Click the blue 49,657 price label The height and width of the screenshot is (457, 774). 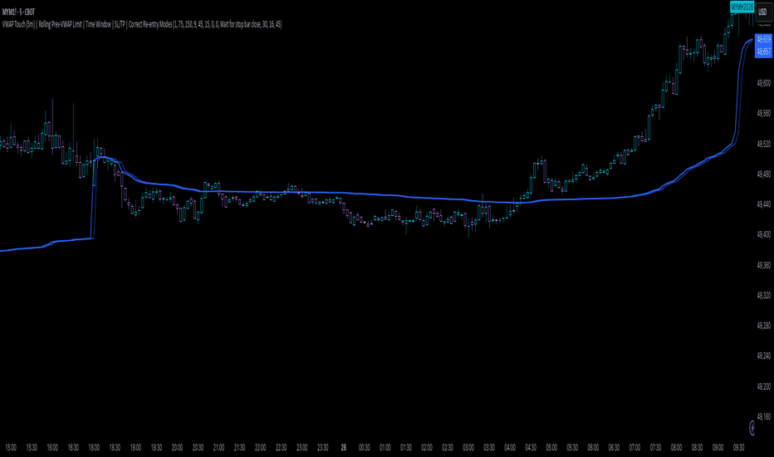(764, 52)
